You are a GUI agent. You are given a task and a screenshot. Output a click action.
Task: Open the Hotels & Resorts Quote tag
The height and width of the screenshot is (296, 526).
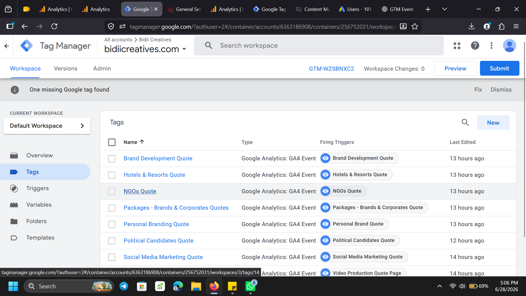point(154,175)
